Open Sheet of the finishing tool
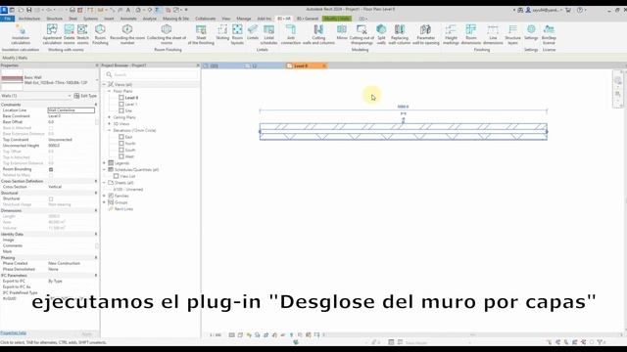The image size is (627, 352). [x=201, y=34]
